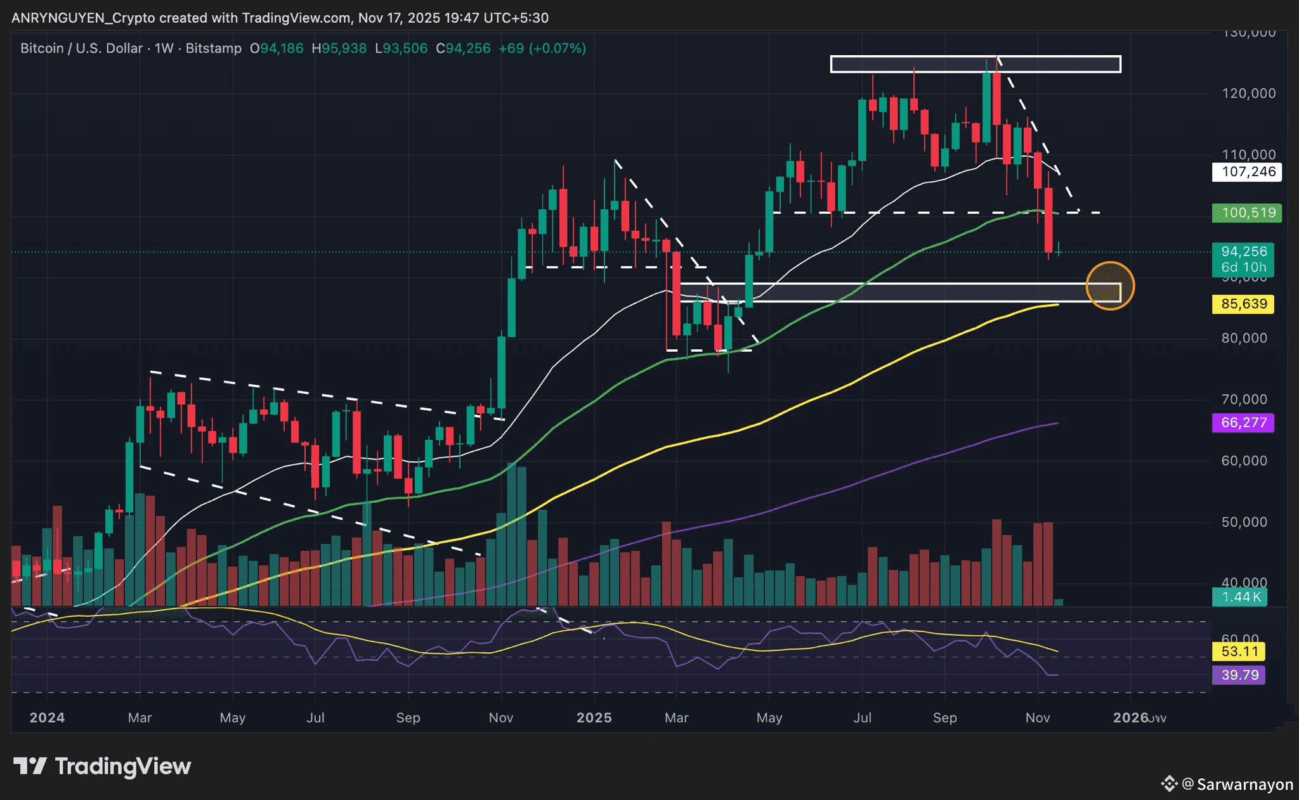Click the yellow 85,639 price label
Screen dimensions: 1299x800
click(x=1243, y=304)
